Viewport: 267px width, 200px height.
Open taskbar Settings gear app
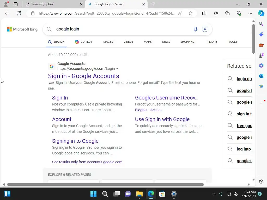(x=174, y=194)
